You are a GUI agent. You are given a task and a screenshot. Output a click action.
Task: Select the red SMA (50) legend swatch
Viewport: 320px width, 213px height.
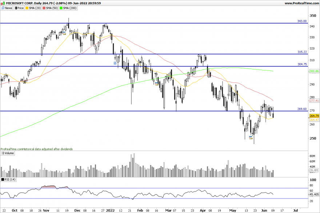click(44, 8)
